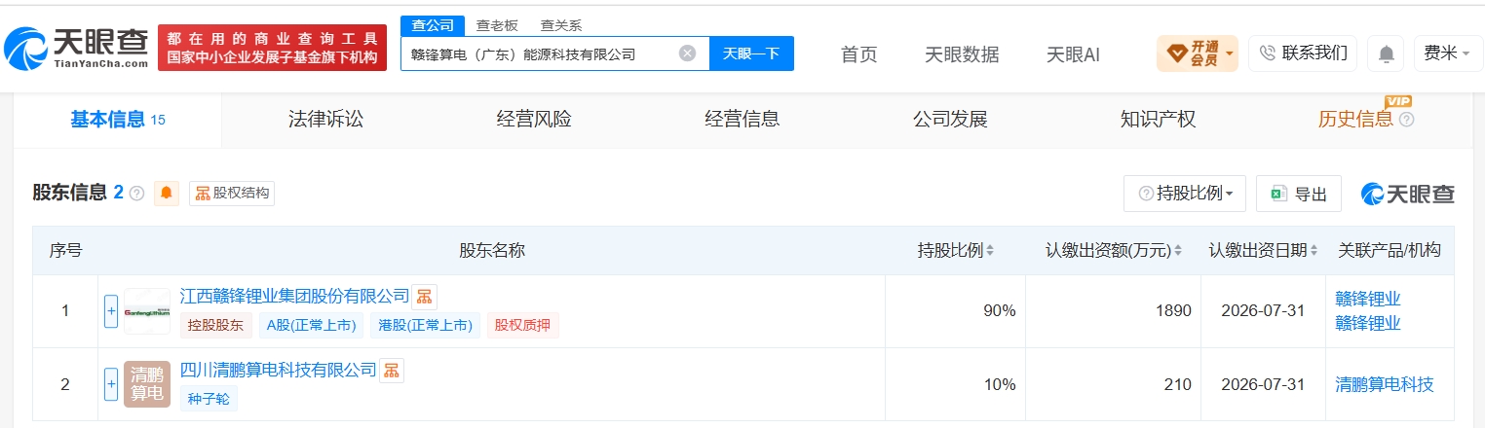Image resolution: width=1485 pixels, height=428 pixels.
Task: Expand row 2 shareholder with plus button
Action: click(111, 384)
